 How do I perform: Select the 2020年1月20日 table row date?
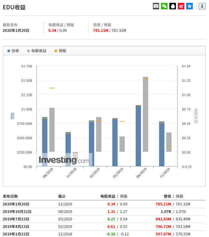coord(16,204)
